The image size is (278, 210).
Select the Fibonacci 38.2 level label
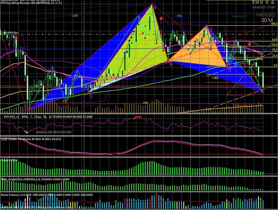coord(275,50)
